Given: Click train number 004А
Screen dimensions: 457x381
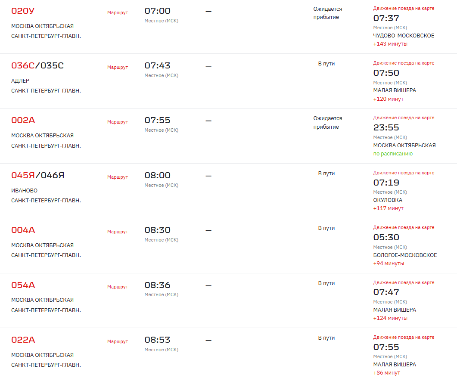Looking at the screenshot, I should (23, 230).
